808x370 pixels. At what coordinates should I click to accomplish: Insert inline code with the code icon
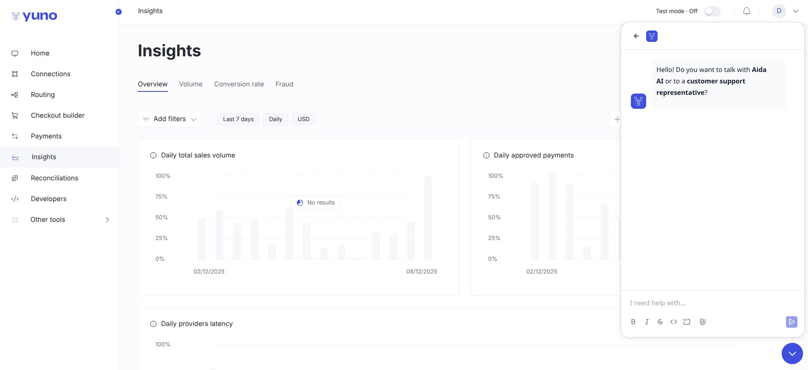point(674,322)
